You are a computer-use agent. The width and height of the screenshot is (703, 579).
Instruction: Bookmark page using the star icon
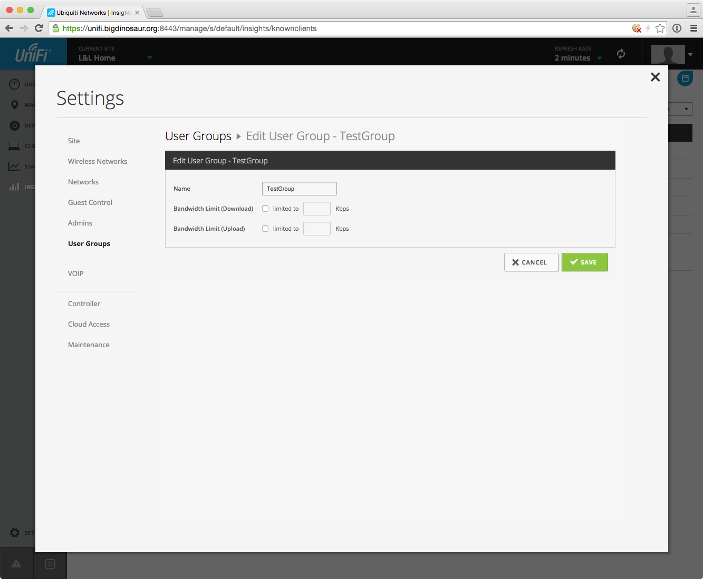coord(660,28)
